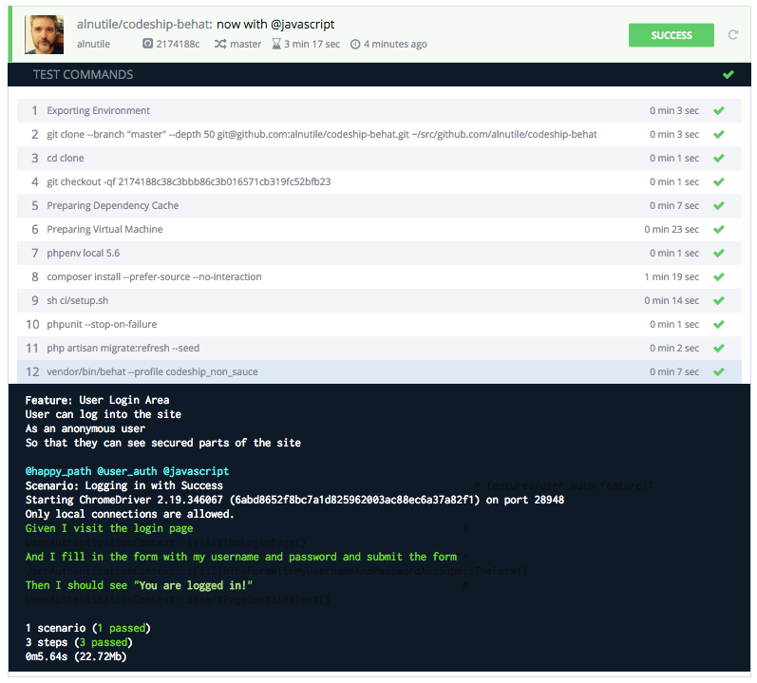The height and width of the screenshot is (683, 757).
Task: Open the alnutile username link
Action: [93, 44]
